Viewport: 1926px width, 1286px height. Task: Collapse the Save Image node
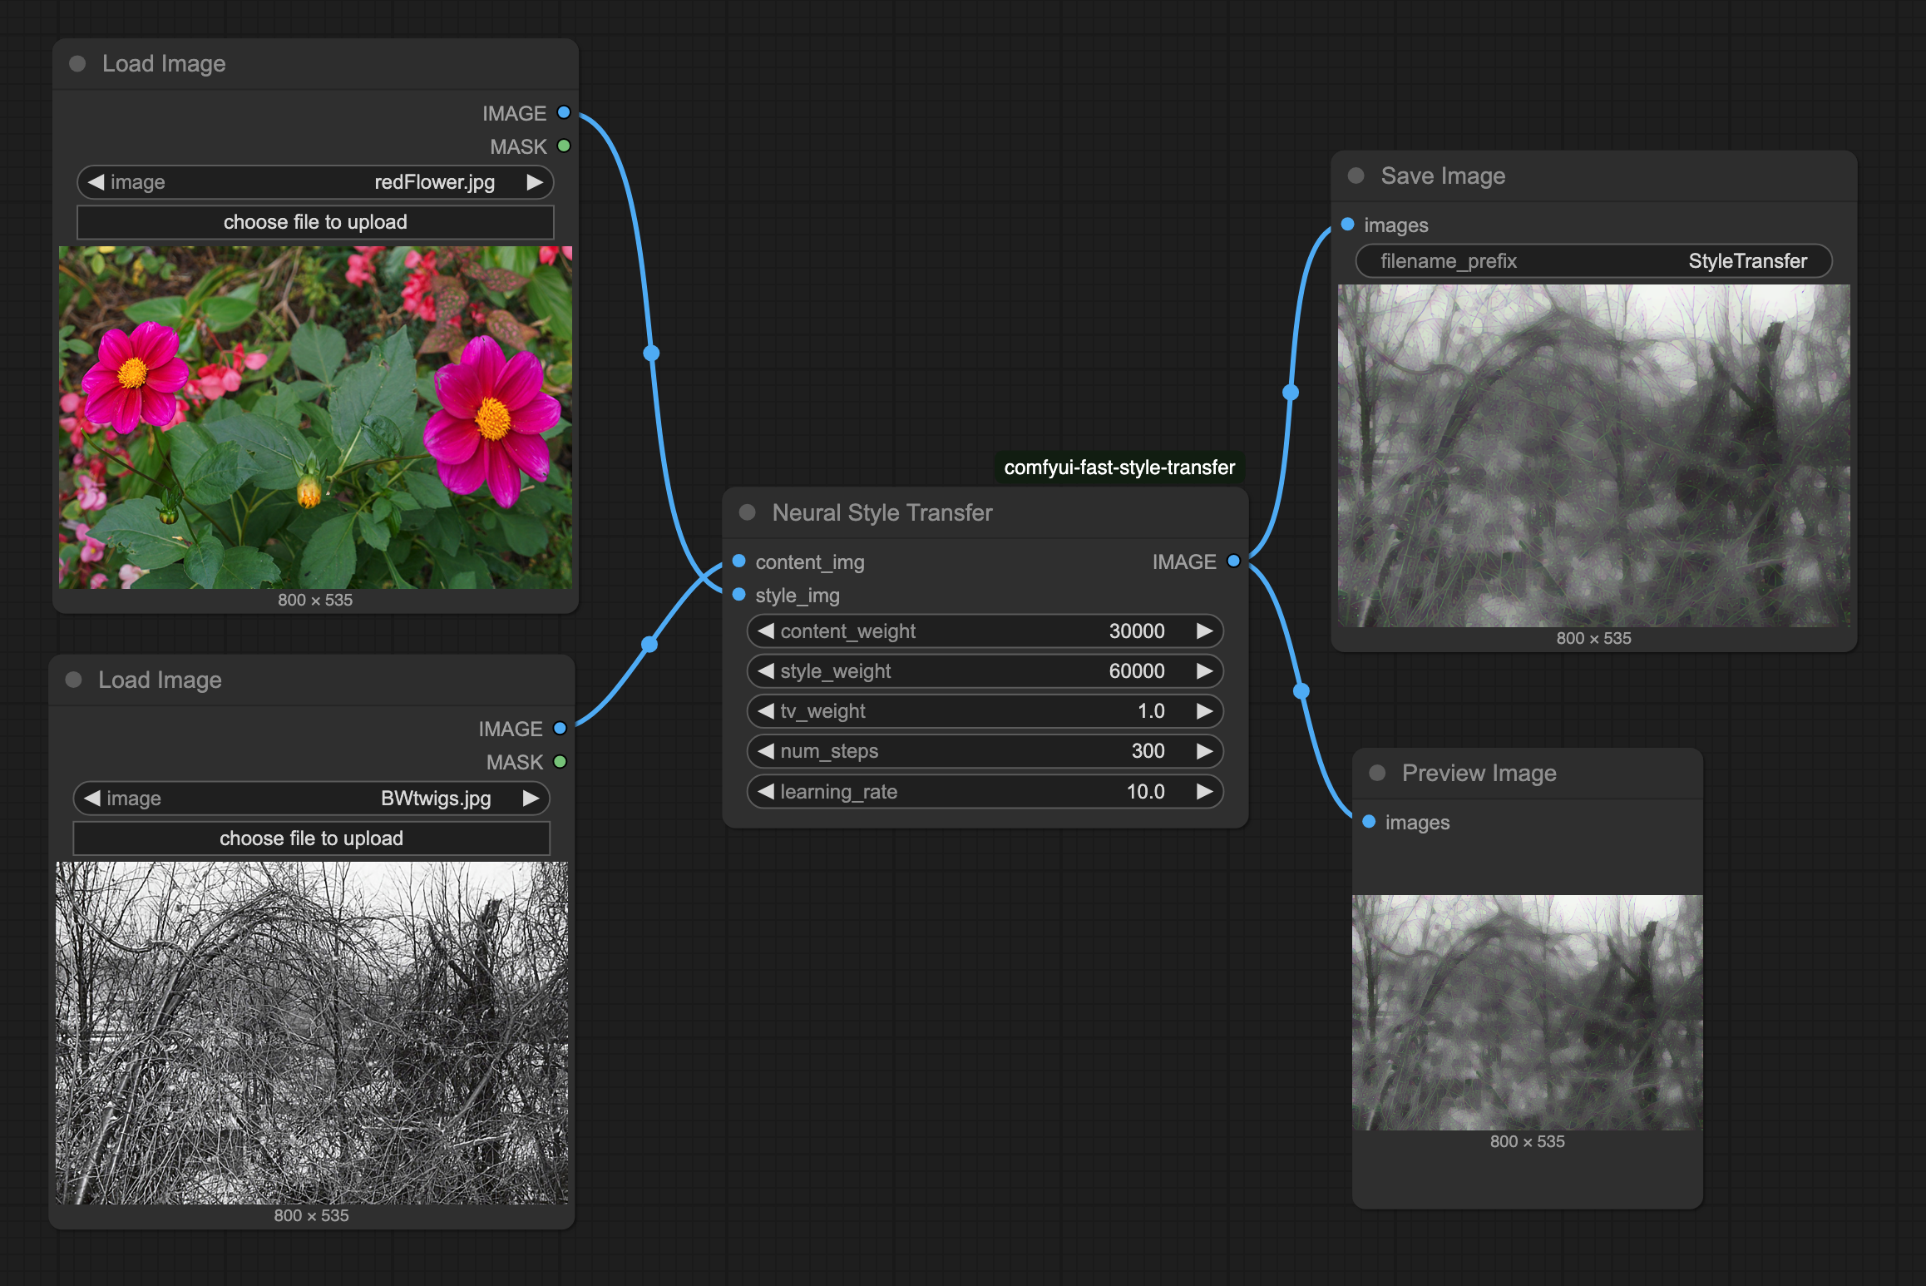[x=1356, y=175]
